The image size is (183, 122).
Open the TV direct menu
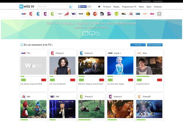(x=107, y=7)
